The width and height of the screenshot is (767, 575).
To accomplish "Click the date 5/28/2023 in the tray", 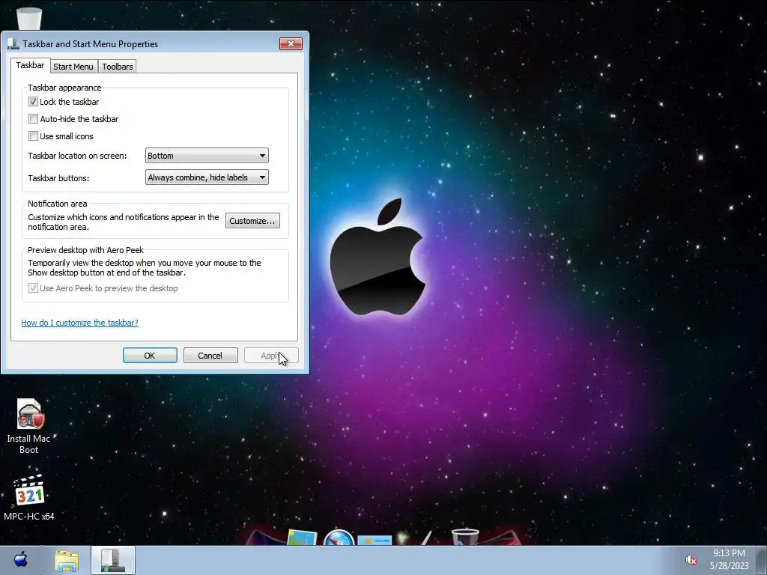I will point(730,566).
